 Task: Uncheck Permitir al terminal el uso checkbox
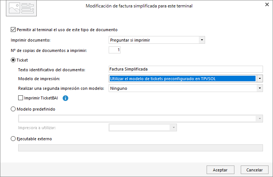(13, 30)
